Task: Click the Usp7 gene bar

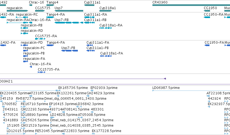Action: 69,11
